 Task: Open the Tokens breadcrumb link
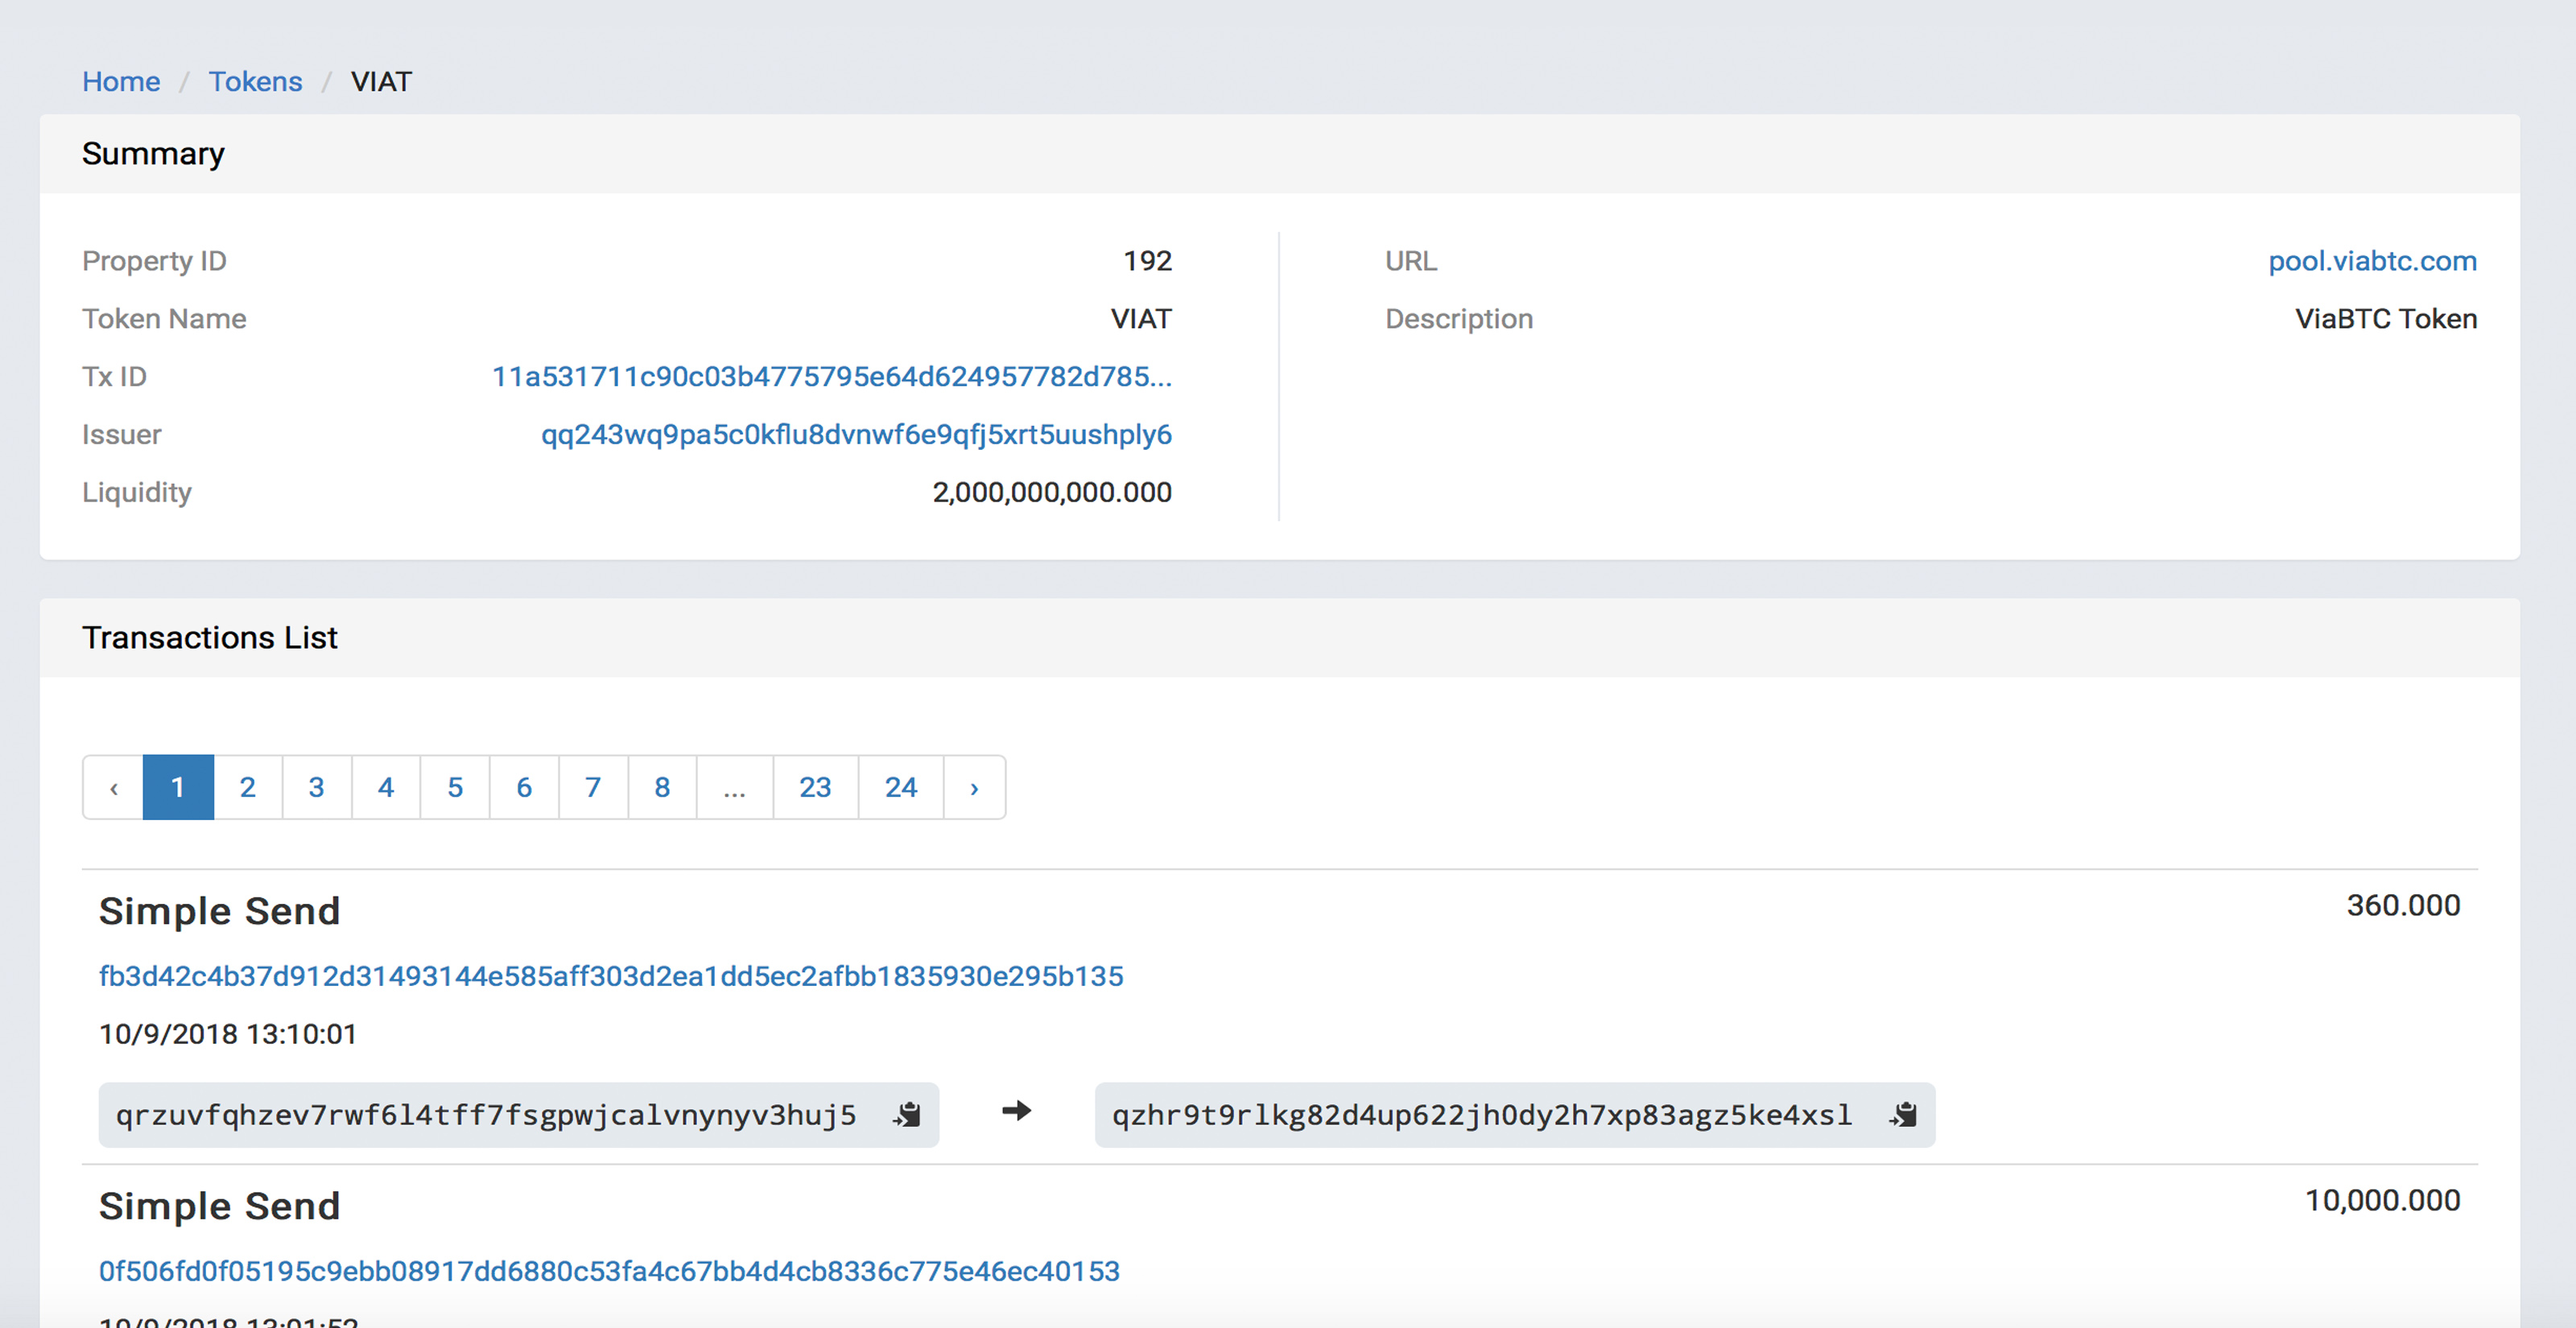click(x=255, y=81)
